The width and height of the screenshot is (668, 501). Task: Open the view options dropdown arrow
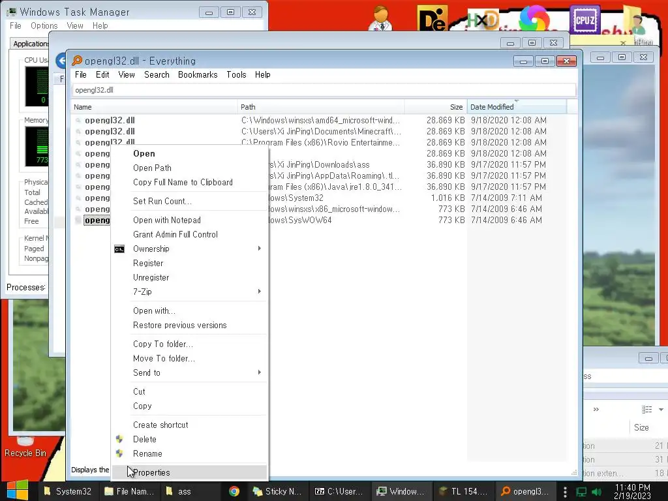point(661,410)
